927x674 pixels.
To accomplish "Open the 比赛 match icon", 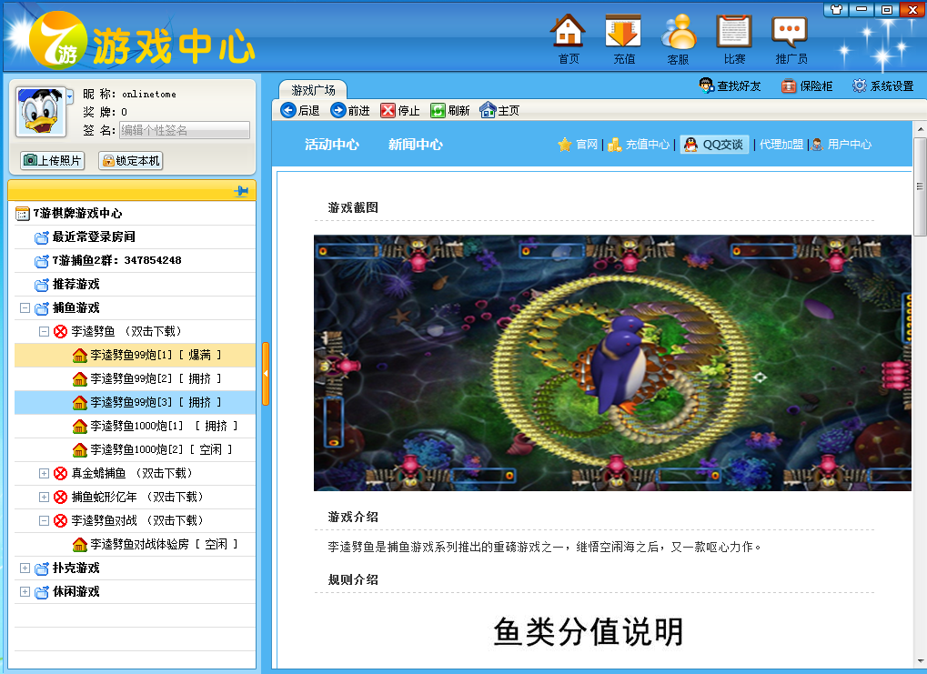I will [x=734, y=39].
